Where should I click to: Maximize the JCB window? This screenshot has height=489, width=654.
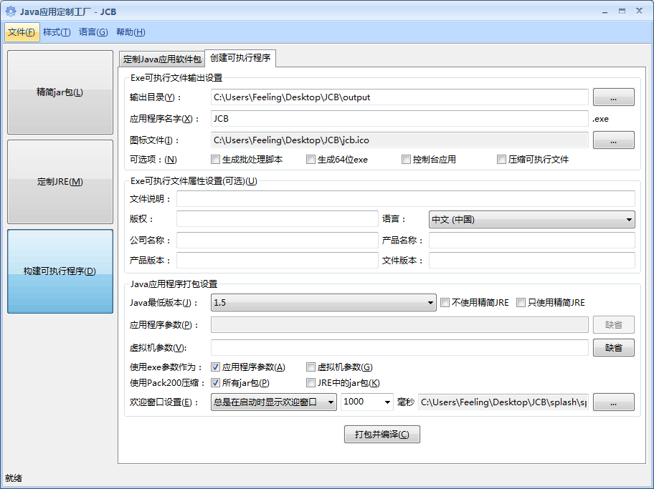click(x=622, y=11)
